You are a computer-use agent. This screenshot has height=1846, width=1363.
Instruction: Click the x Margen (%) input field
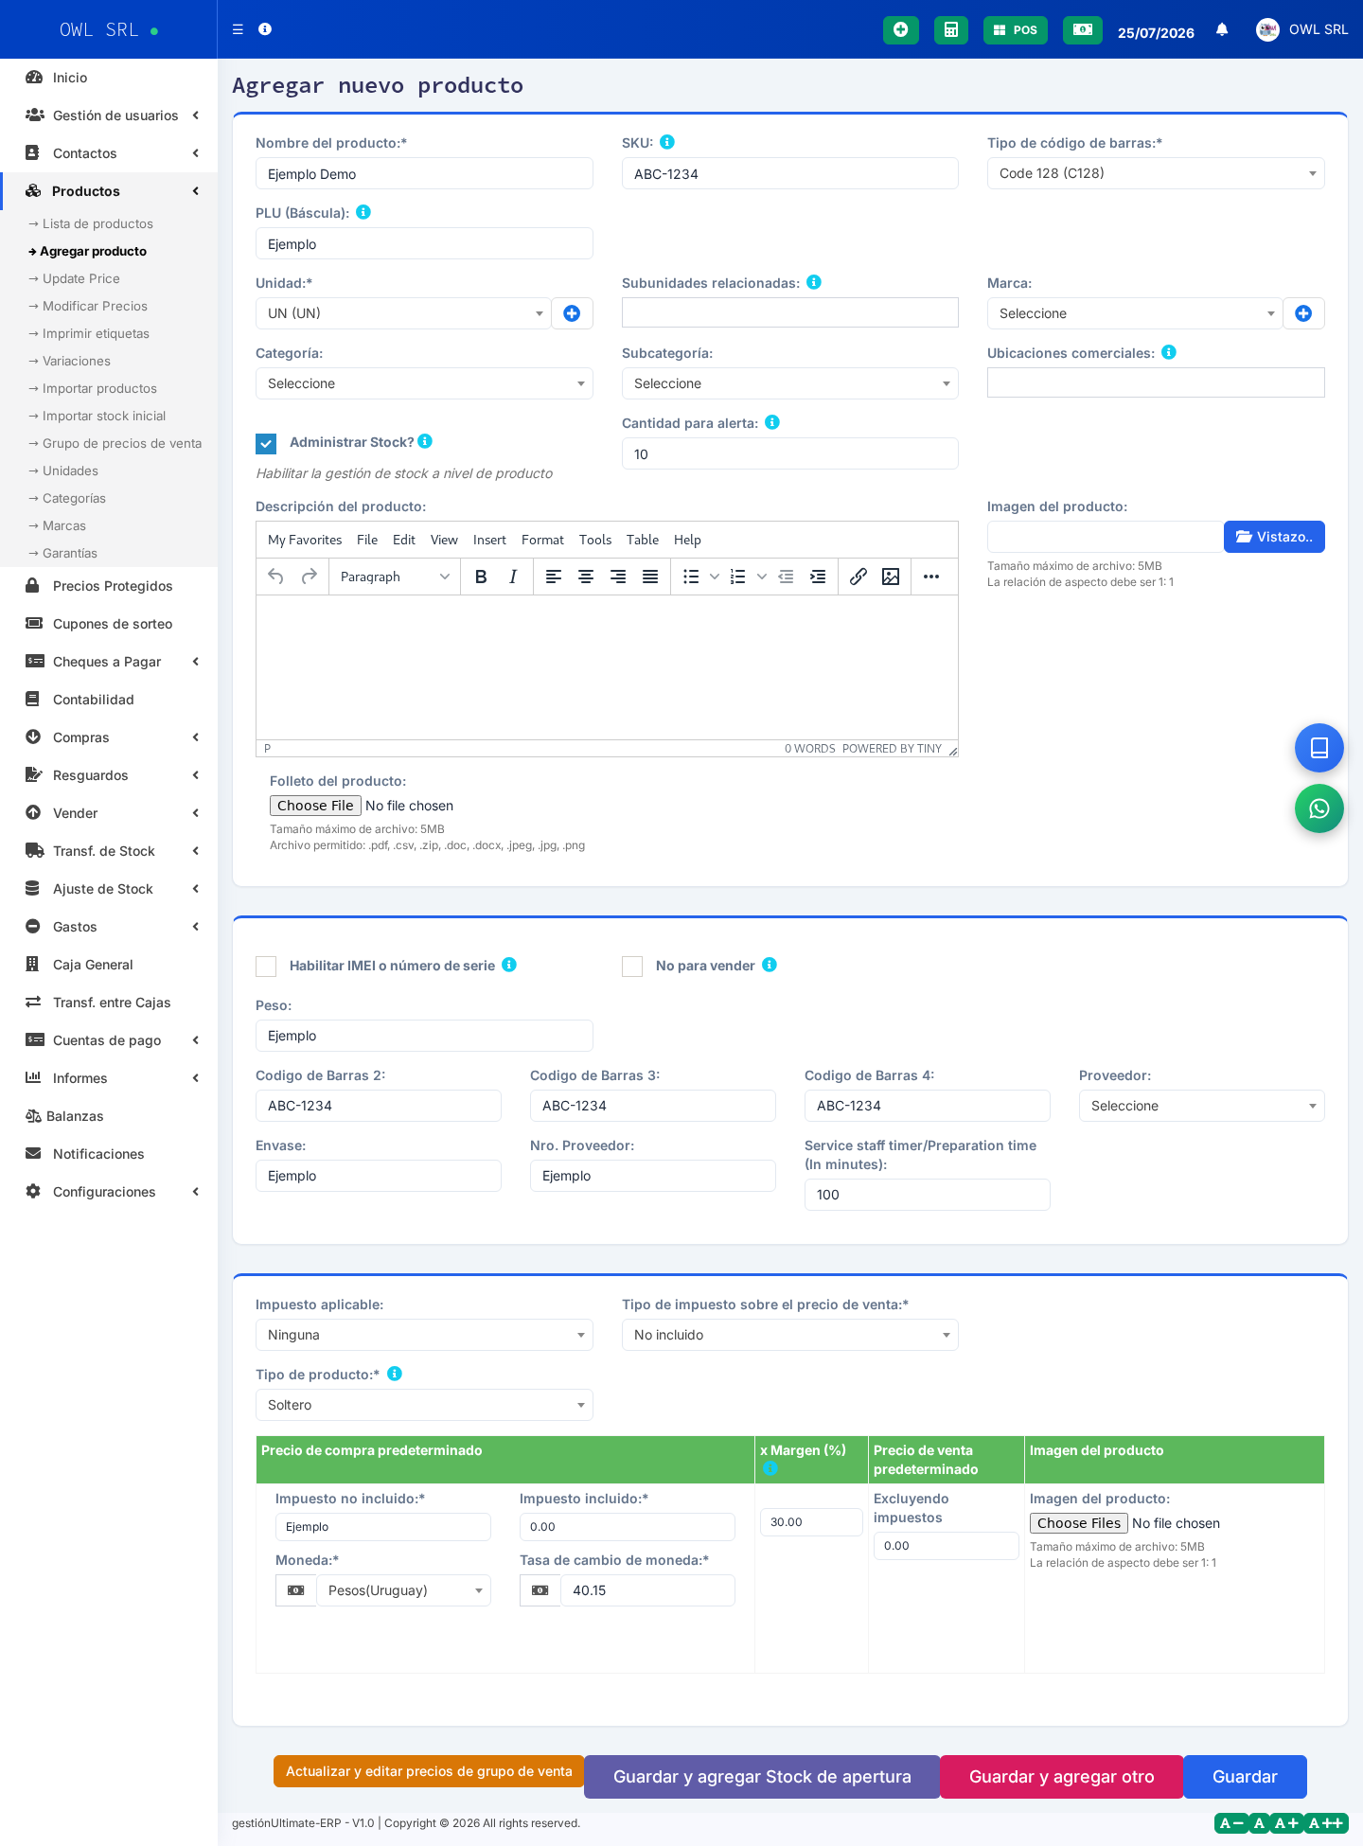tap(811, 1522)
